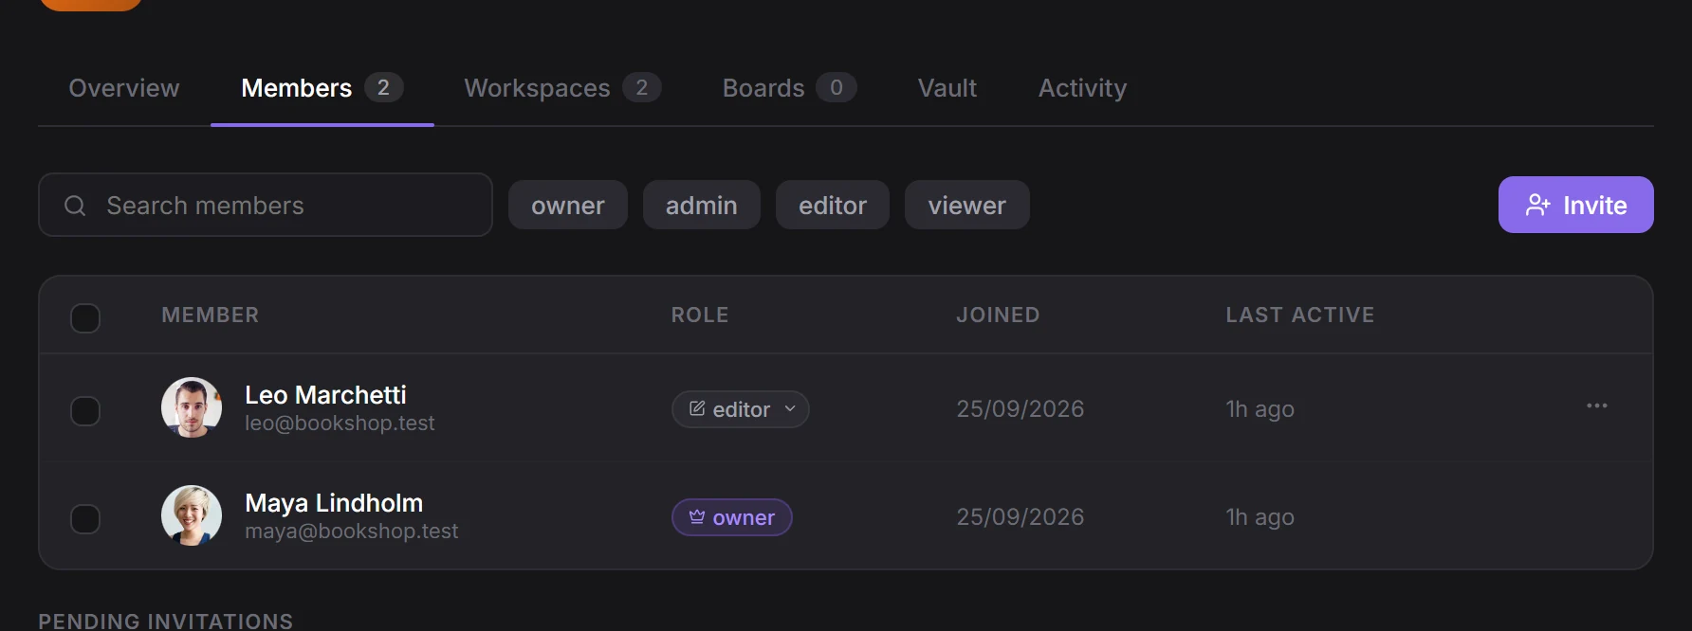Open the Vault tab
This screenshot has width=1692, height=631.
point(947,88)
